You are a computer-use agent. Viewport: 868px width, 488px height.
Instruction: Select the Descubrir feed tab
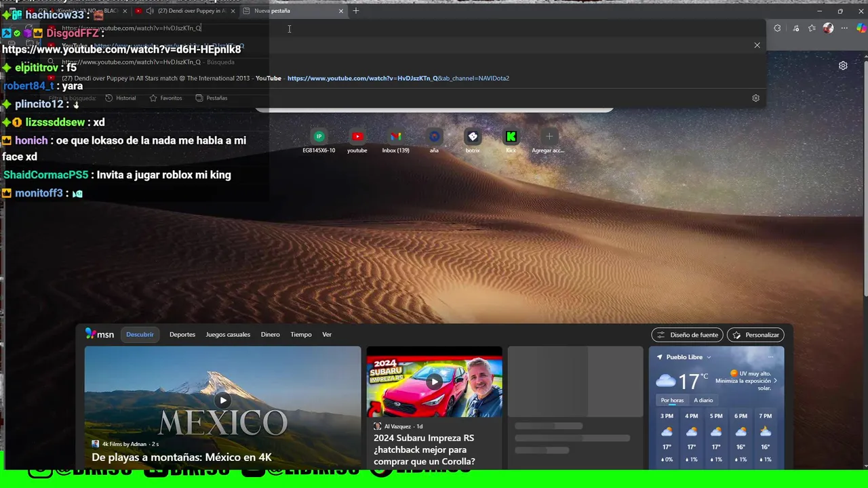140,335
